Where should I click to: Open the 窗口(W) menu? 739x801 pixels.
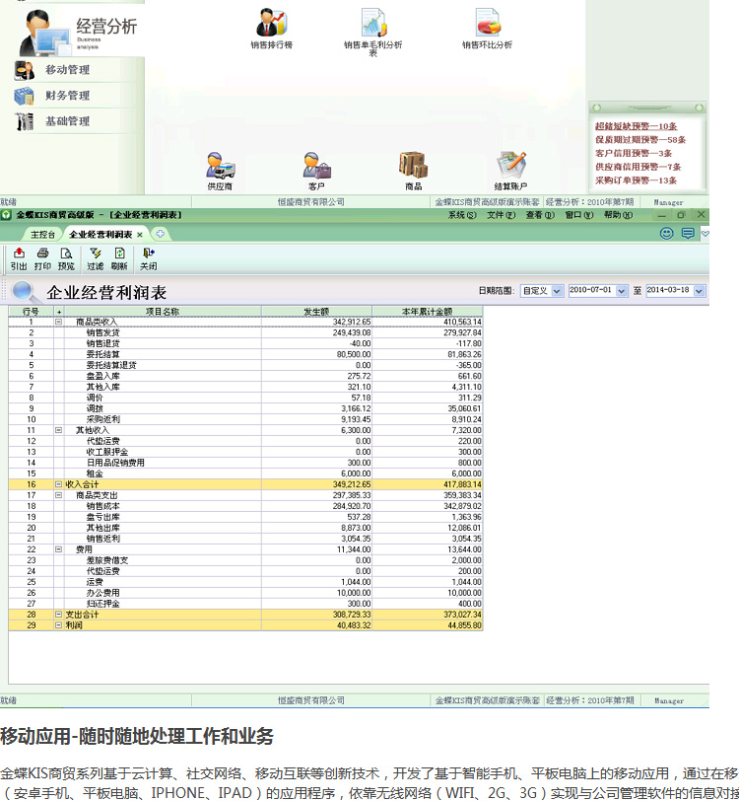(x=579, y=215)
